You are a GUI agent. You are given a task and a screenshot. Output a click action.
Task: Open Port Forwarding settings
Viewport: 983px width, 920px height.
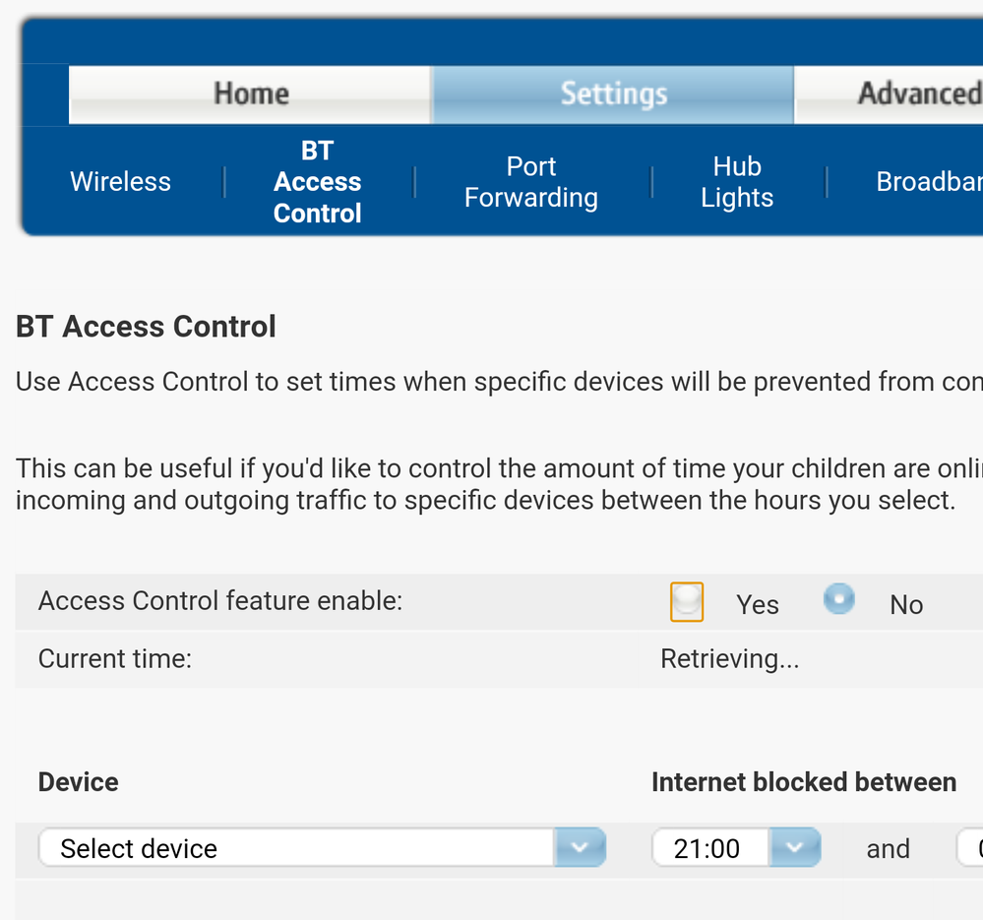pyautogui.click(x=531, y=182)
